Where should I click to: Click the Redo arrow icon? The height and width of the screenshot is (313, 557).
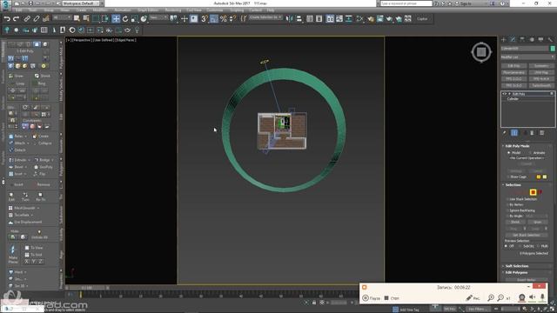[16, 19]
